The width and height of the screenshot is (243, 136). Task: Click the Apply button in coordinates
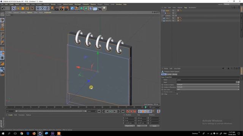click(155, 126)
